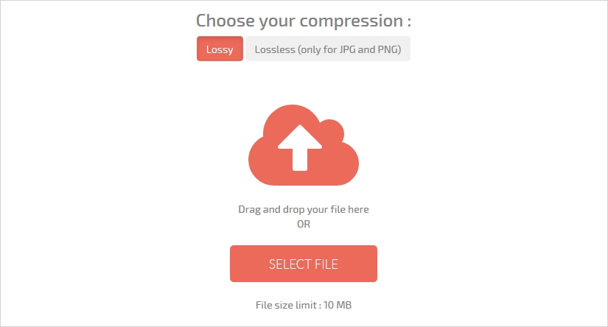608x327 pixels.
Task: Switch to Lossless (only for JPG and PNG)
Action: (x=327, y=49)
